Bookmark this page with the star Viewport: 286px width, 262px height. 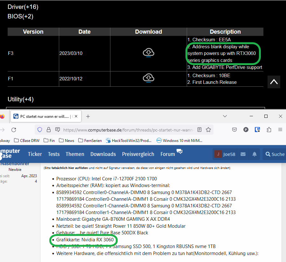pos(208,130)
